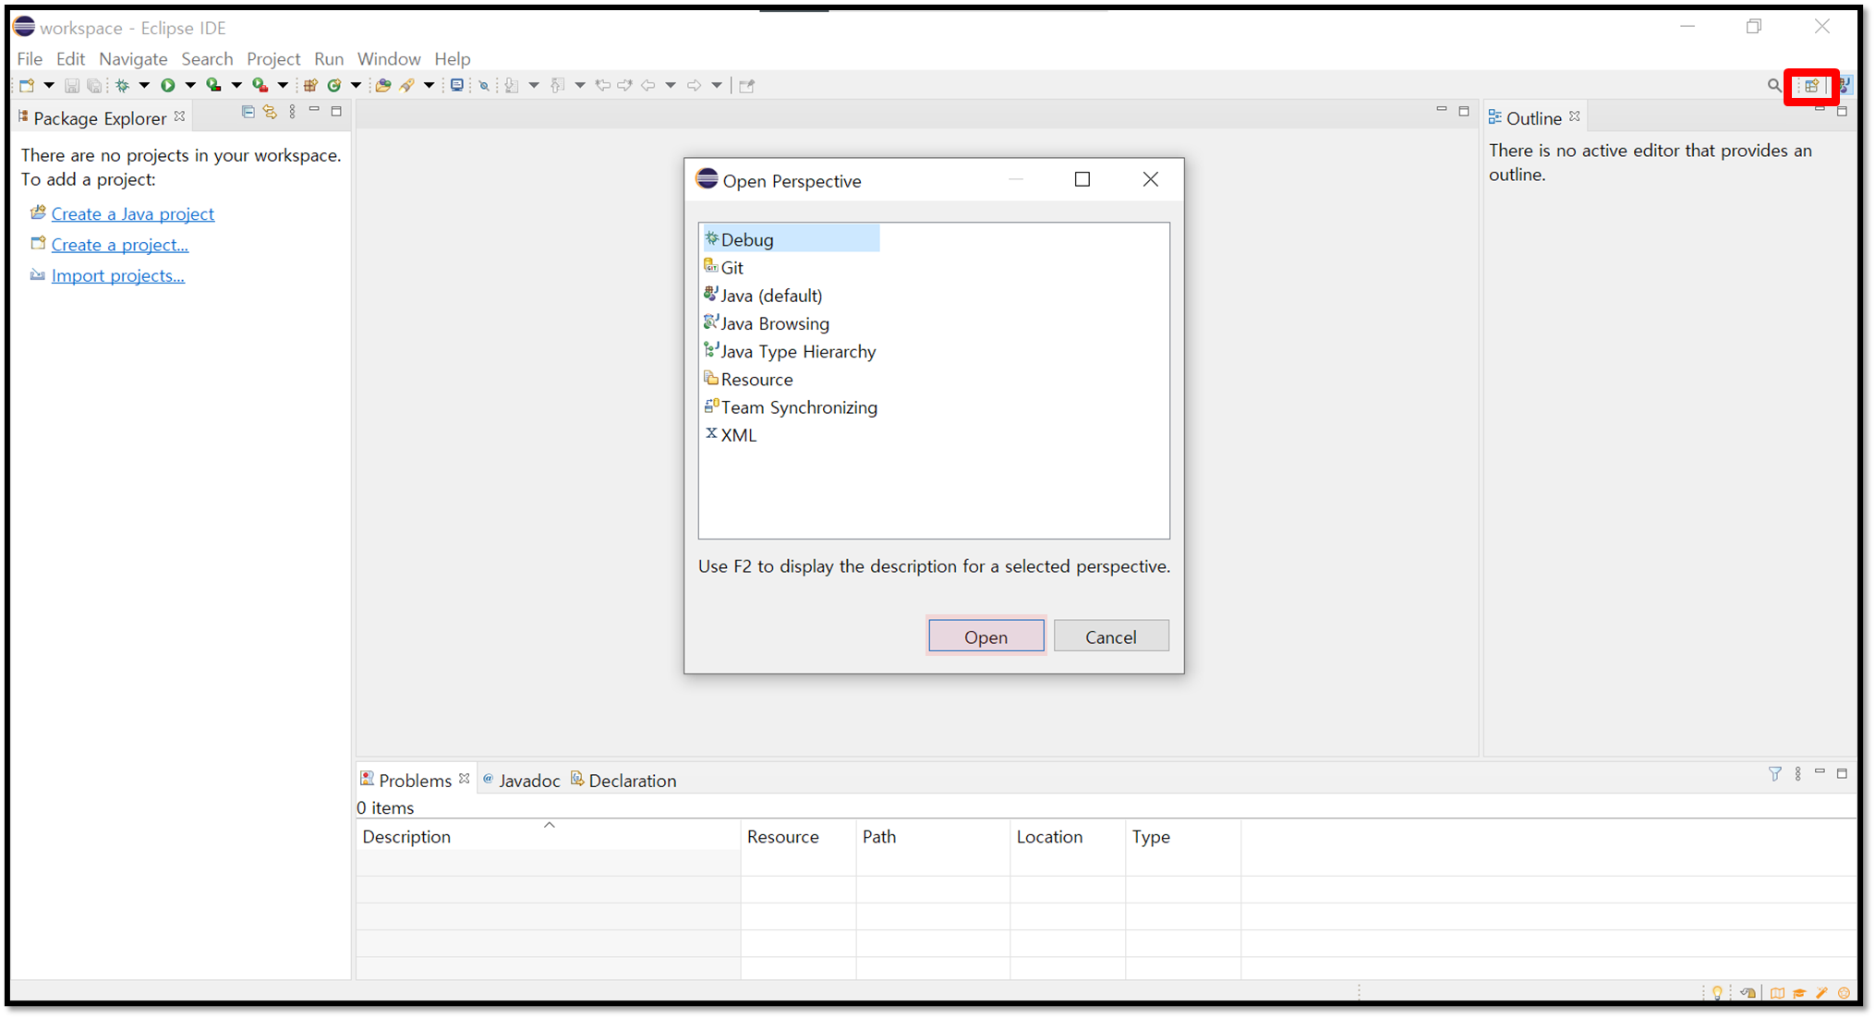1875x1018 pixels.
Task: Click the Open Perspective toolbar icon
Action: tap(1811, 85)
